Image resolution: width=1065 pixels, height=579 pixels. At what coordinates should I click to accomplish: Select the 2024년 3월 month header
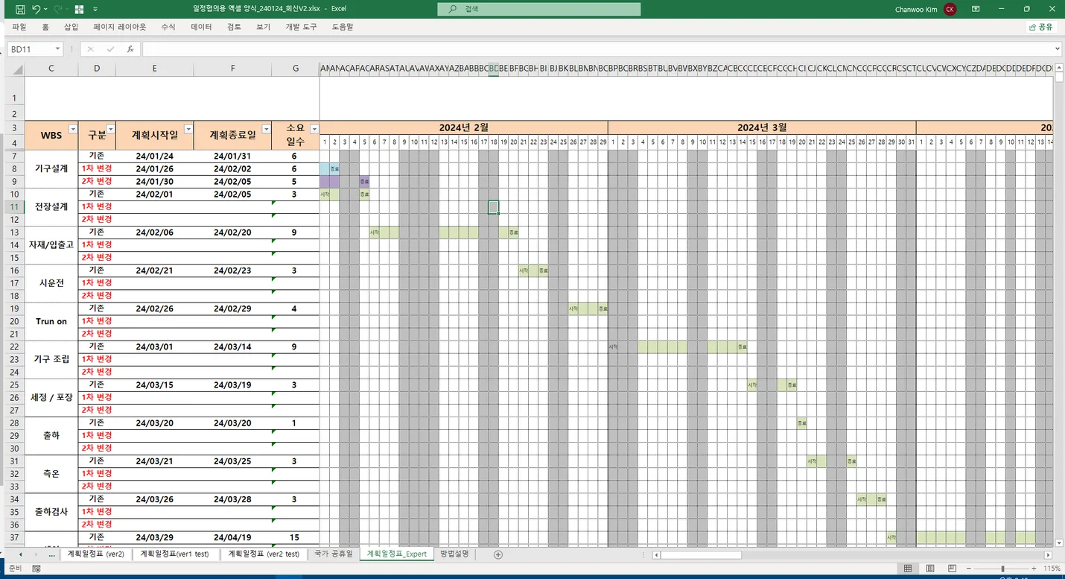pyautogui.click(x=762, y=127)
